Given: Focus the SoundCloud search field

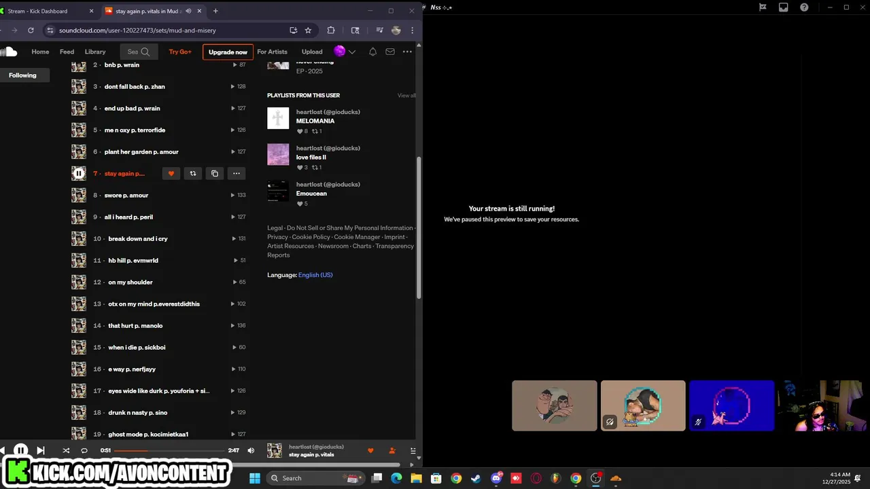Looking at the screenshot, I should point(139,52).
